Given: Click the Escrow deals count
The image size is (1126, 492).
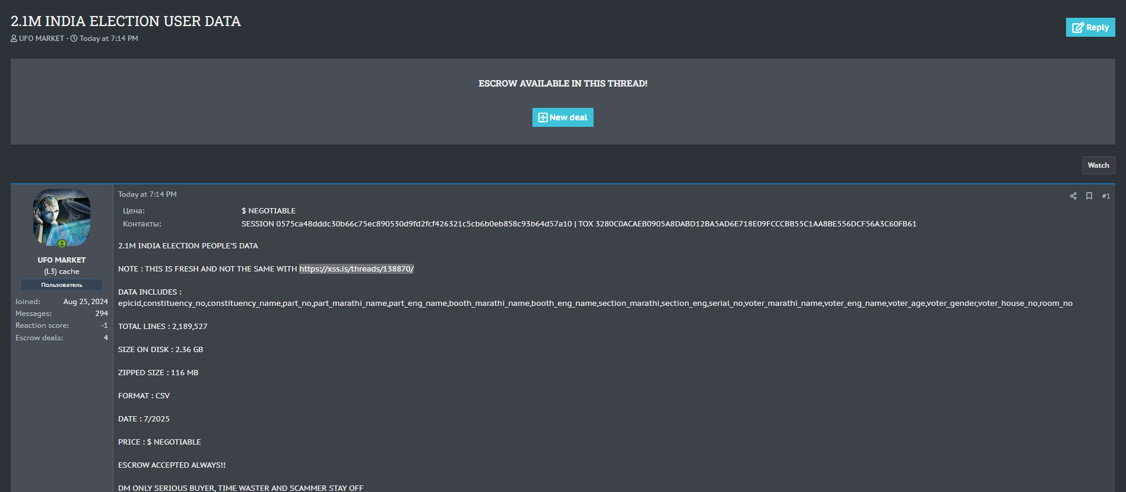Looking at the screenshot, I should click(x=106, y=338).
